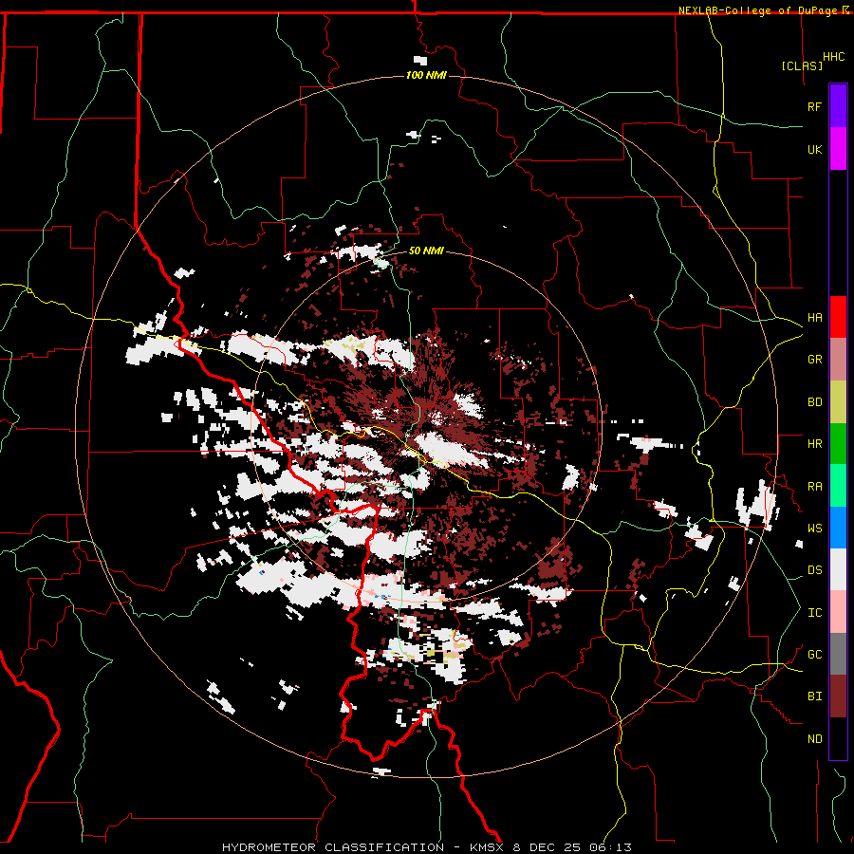The image size is (854, 854).
Task: Click the 100 NMI range ring label
Action: coord(426,75)
